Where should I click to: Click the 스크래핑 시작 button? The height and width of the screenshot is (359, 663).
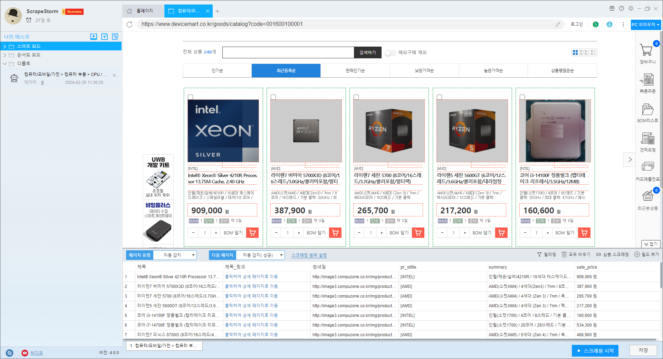click(595, 351)
